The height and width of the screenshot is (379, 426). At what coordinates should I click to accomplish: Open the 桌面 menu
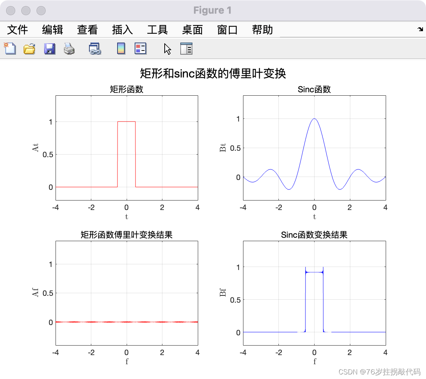[x=192, y=30]
